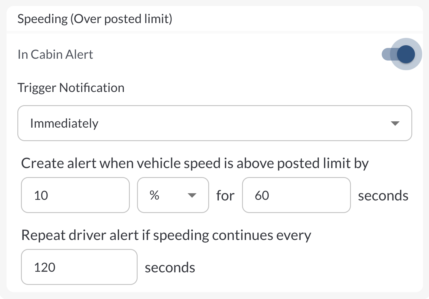Click the Speeding (Over posted limit) header

pyautogui.click(x=95, y=19)
